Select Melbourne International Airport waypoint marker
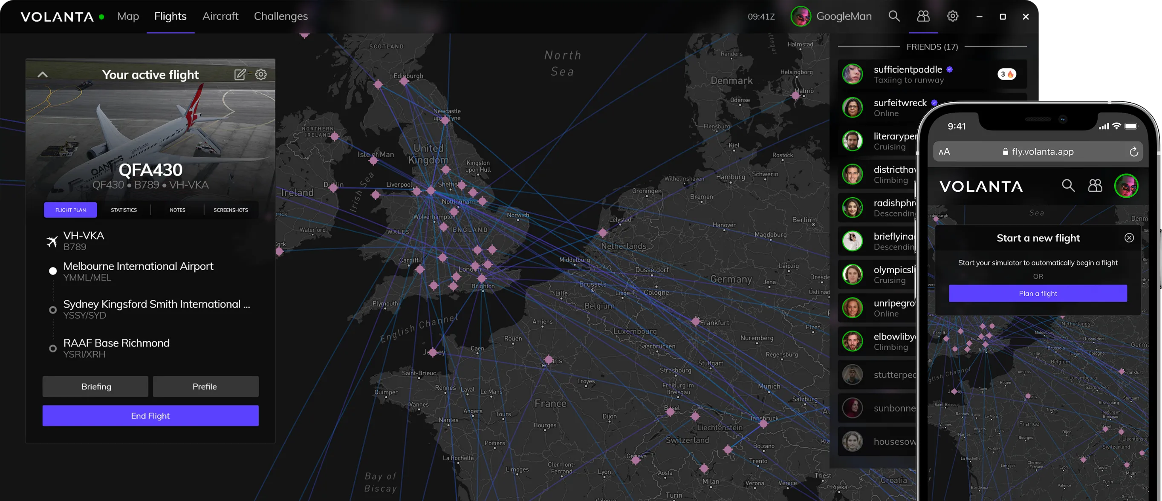 tap(53, 271)
